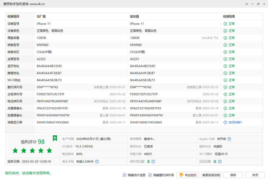Select factory battery serial F8Y01442YRUM6YNBT
The height and width of the screenshot is (182, 268).
(52, 101)
